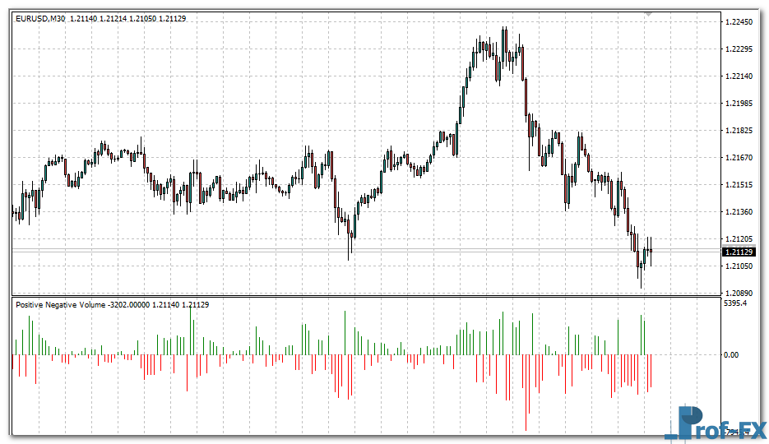769x444 pixels.
Task: Select the 1.21670 price axis label
Action: pyautogui.click(x=740, y=158)
